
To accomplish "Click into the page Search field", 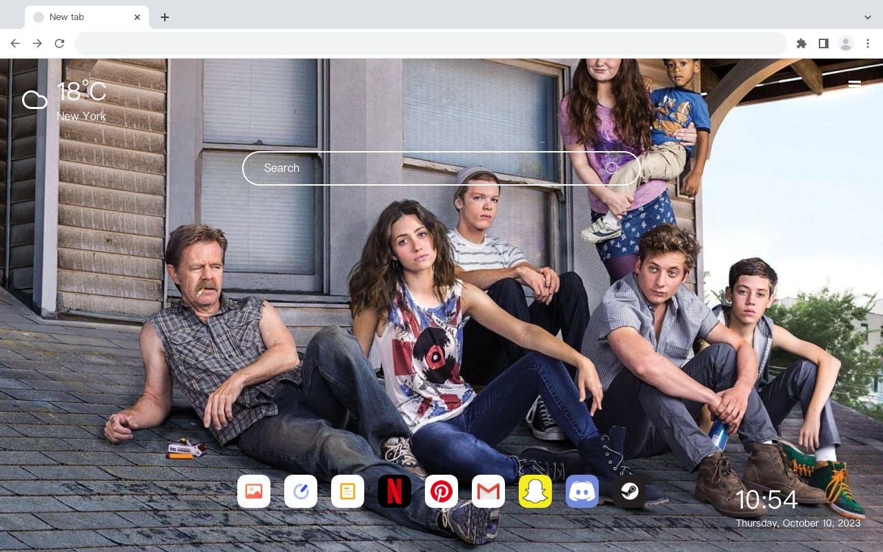I will pos(441,168).
